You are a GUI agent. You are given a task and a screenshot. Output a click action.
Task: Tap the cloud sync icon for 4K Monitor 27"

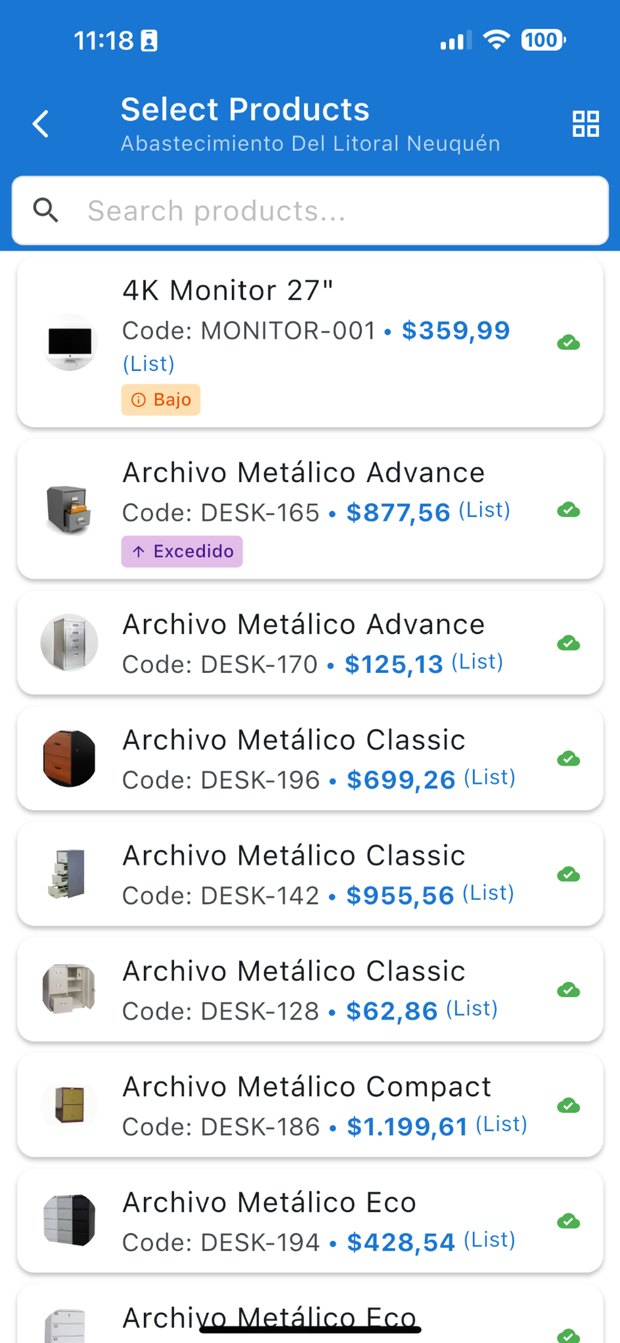568,343
